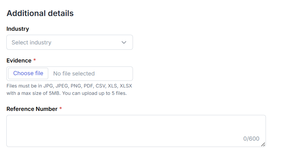Click the chevron arrow in Industry field
Viewport: 281px width, 165px height.
pyautogui.click(x=124, y=42)
